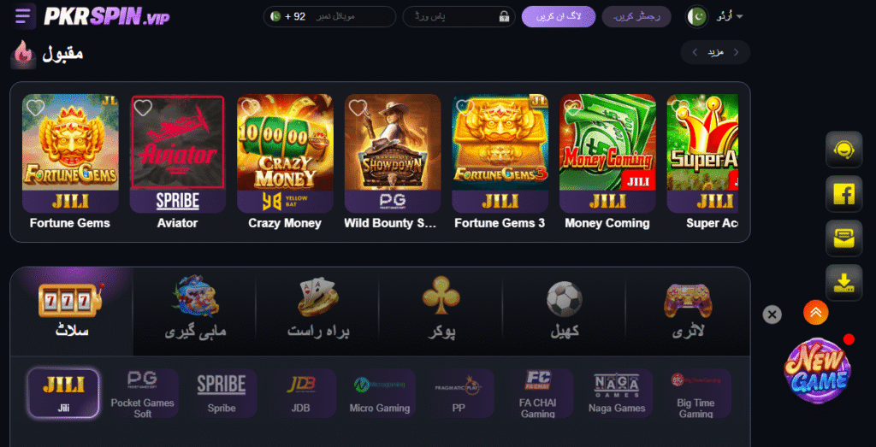
Task: Focus the password input field
Action: (x=459, y=17)
